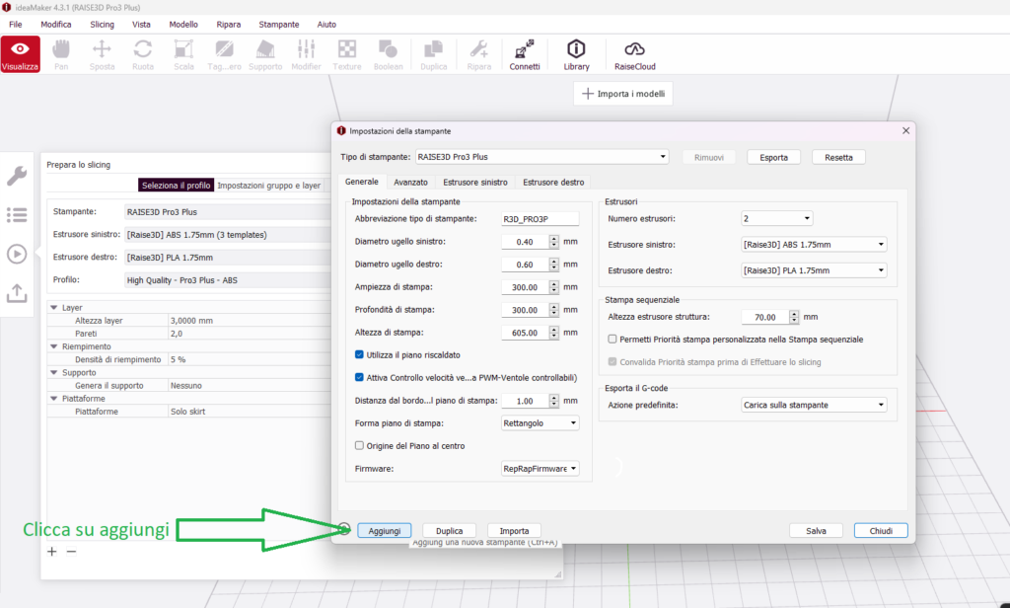Screen dimensions: 1010x608
Task: Click the Boolean tool
Action: (388, 54)
